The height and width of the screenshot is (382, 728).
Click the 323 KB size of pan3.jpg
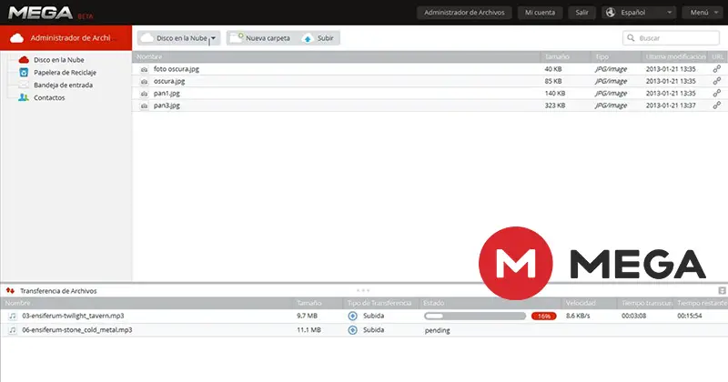(x=555, y=106)
